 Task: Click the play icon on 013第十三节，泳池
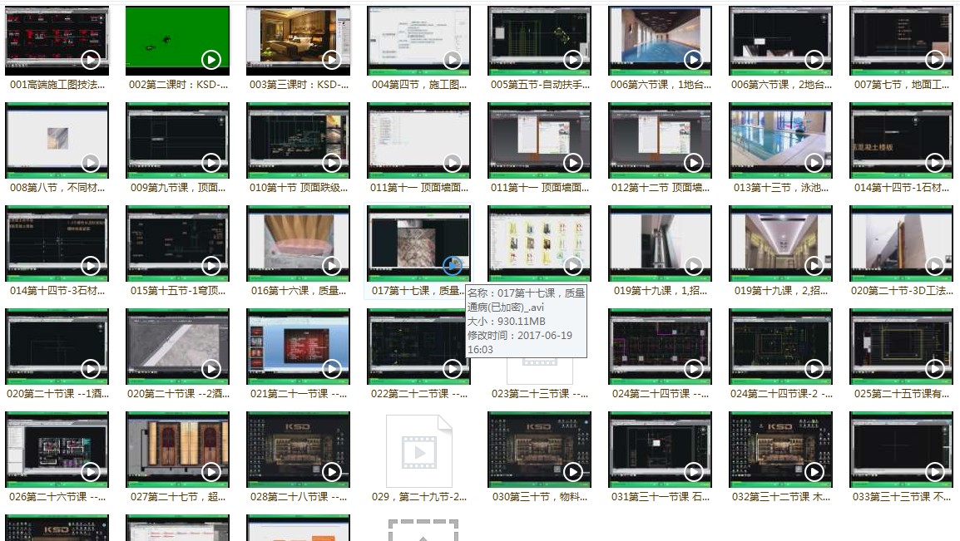point(814,163)
